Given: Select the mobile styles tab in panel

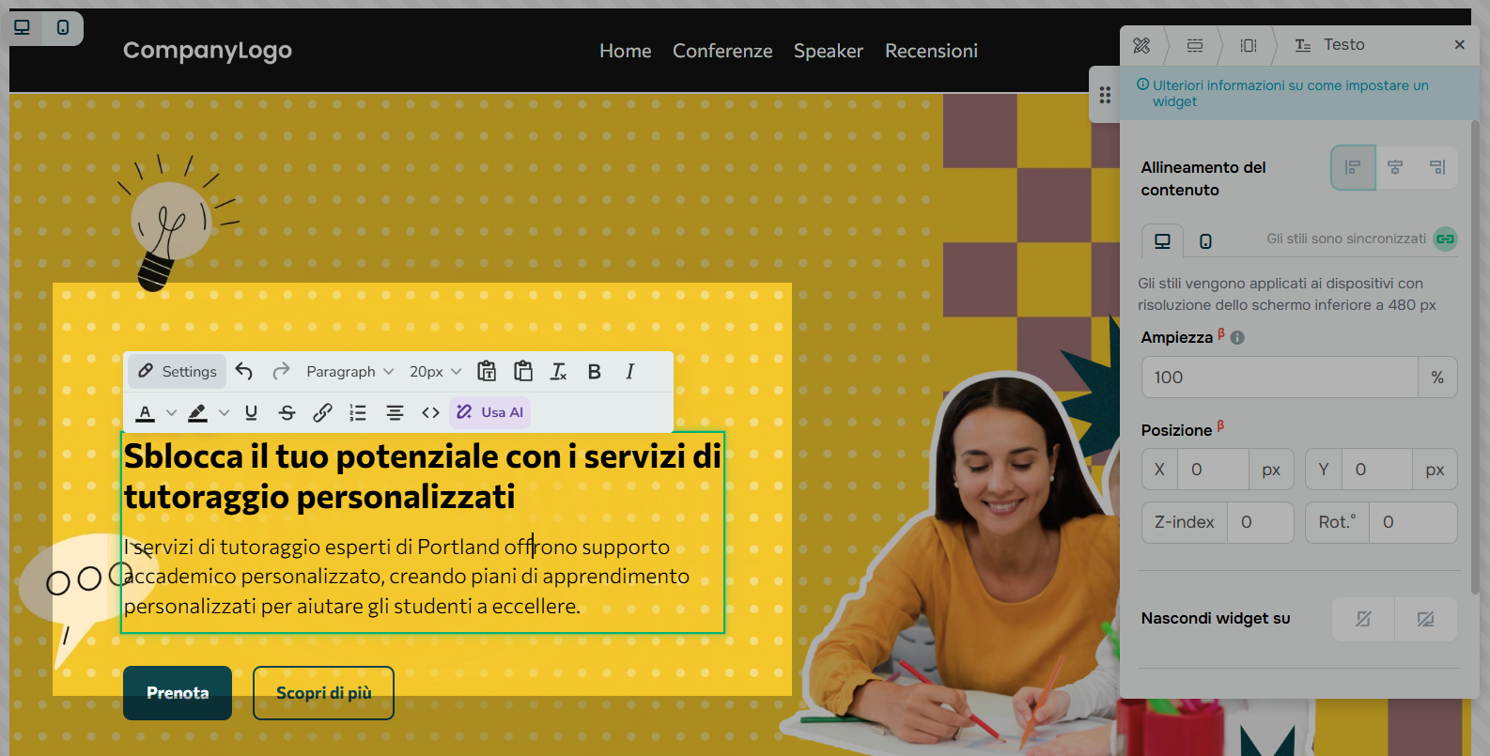Looking at the screenshot, I should click(1205, 241).
